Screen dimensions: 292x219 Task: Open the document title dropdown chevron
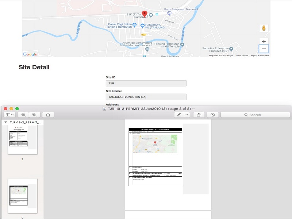[x=193, y=109]
